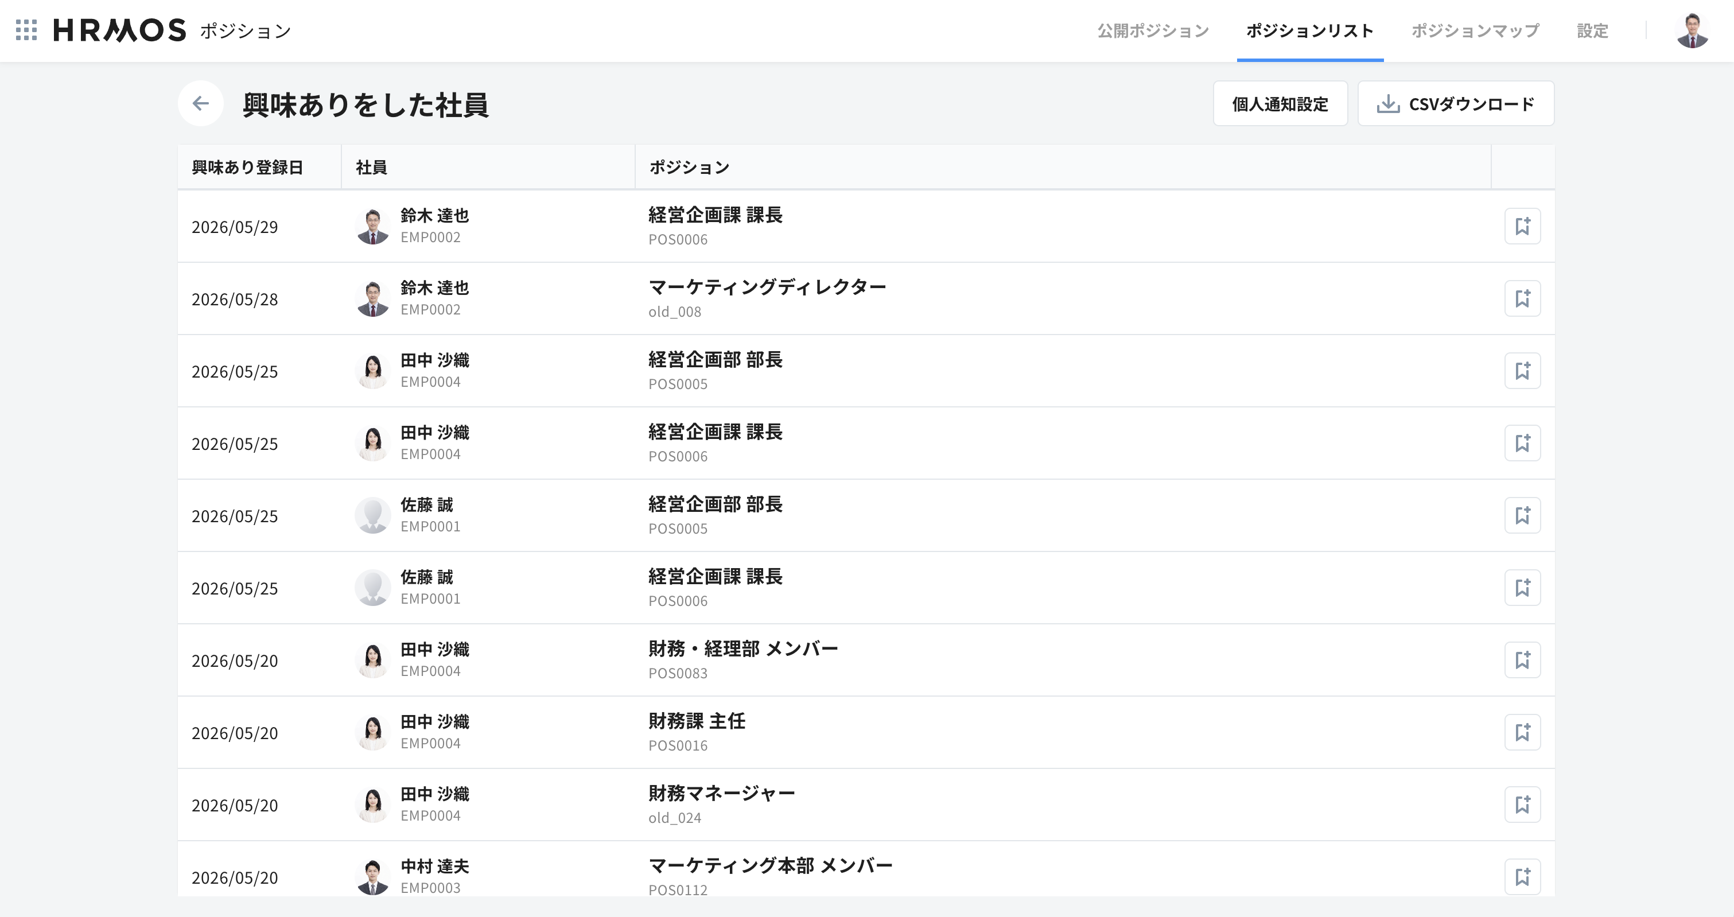Screen dimensions: 1734x917
Task: Click the date 2026/05/29
Action: click(x=235, y=228)
